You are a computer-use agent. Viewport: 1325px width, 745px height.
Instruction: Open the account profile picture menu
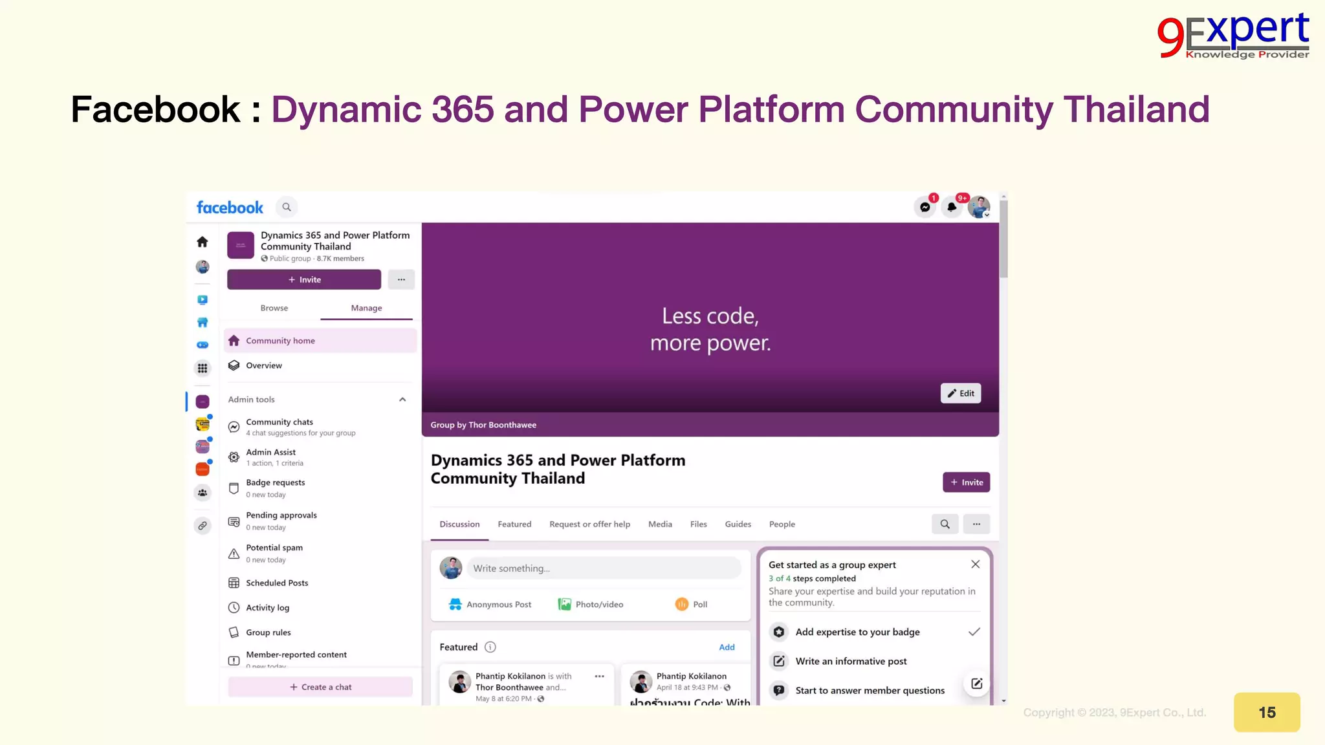click(979, 208)
